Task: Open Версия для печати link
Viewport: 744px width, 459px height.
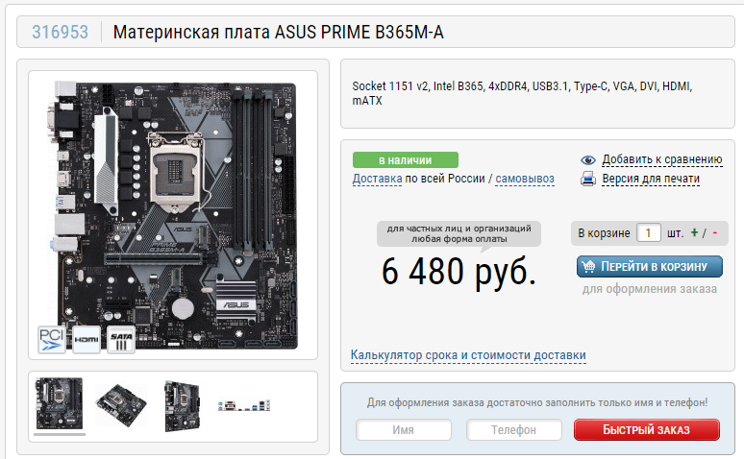Action: tap(651, 179)
